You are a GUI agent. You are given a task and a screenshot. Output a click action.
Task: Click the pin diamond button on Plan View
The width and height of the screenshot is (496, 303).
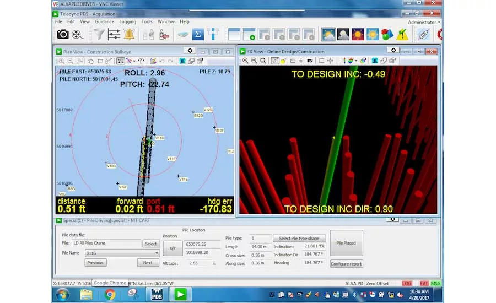point(190,51)
